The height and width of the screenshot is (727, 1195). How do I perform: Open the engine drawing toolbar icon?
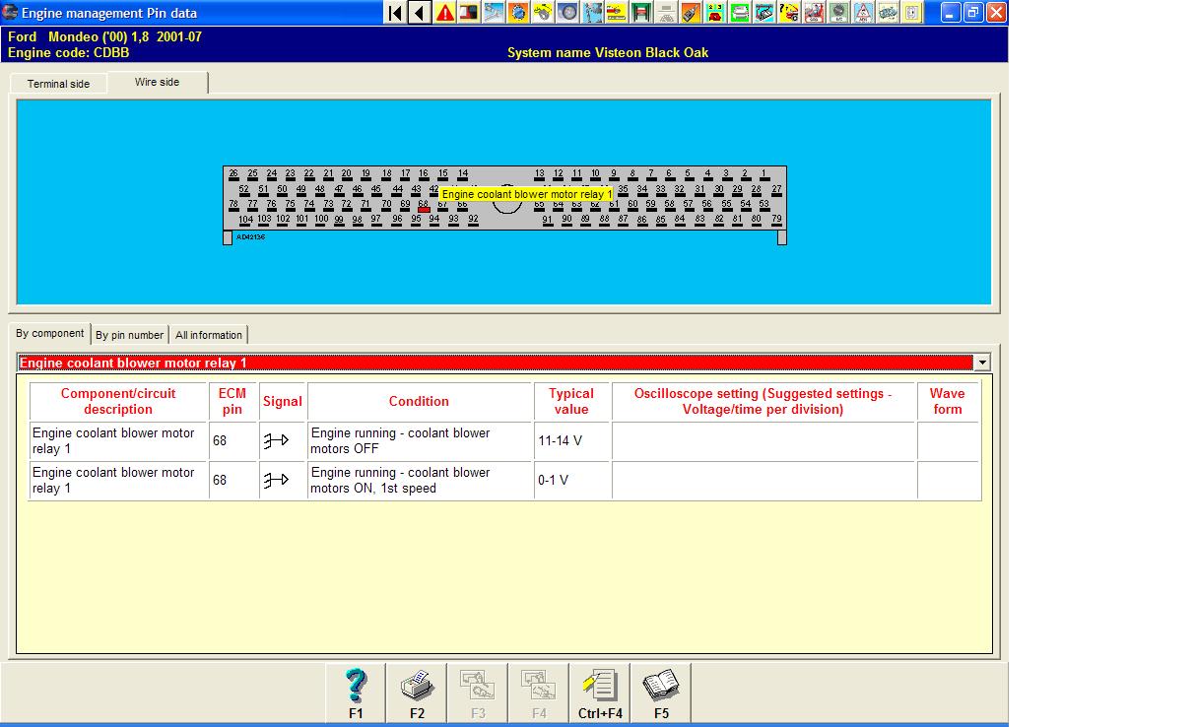887,13
